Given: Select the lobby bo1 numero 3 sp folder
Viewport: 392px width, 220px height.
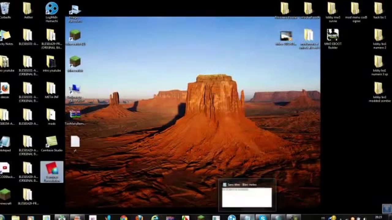Looking at the screenshot, I should (x=379, y=65).
